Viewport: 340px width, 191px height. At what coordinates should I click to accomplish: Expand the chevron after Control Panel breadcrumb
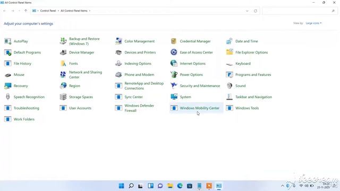tap(58, 11)
